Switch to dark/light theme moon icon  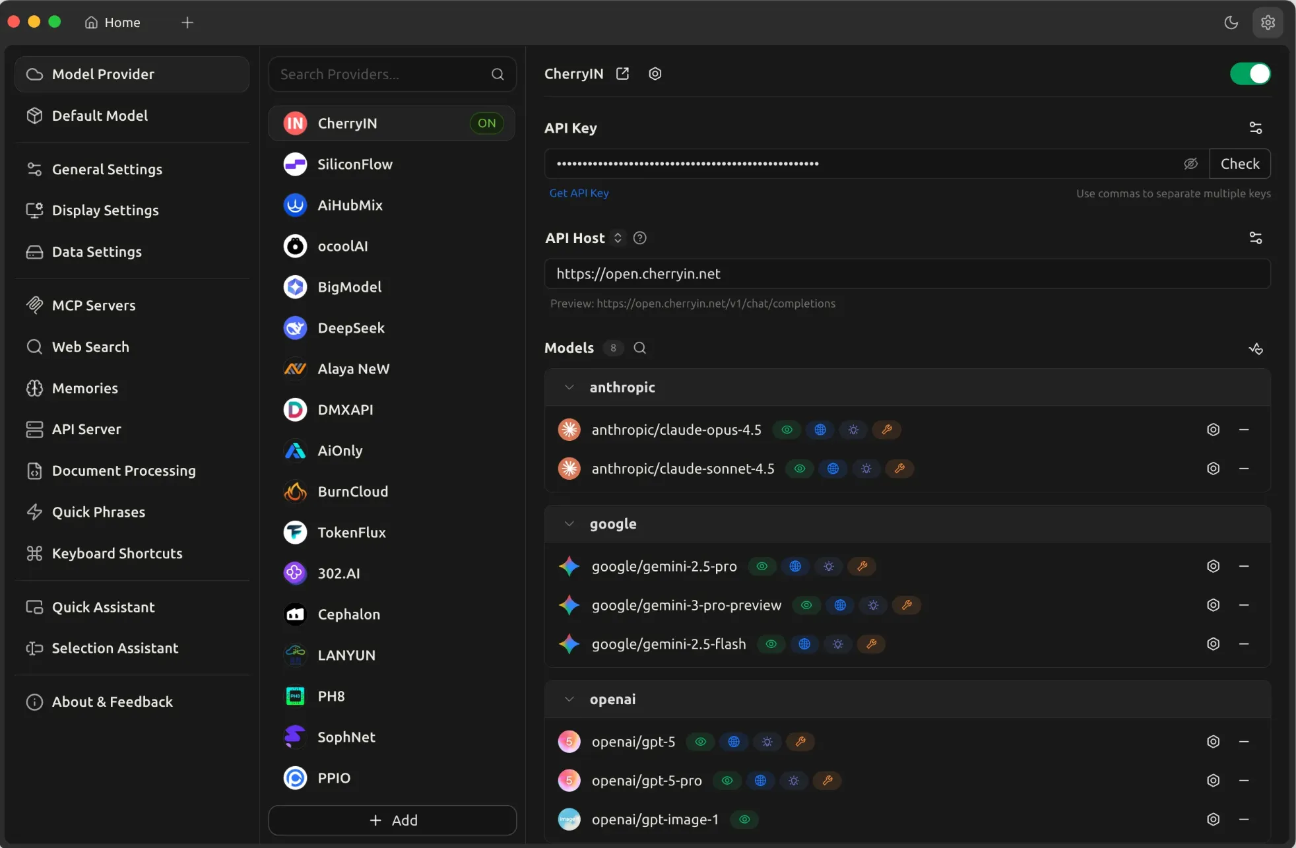tap(1231, 22)
